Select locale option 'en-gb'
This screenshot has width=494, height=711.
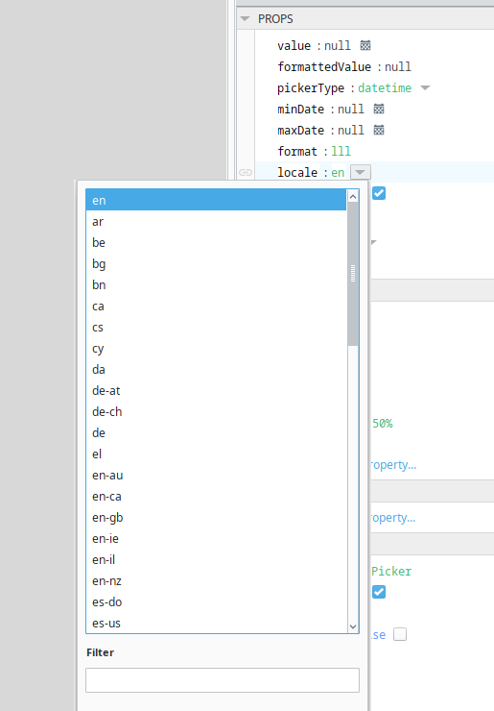[216, 517]
